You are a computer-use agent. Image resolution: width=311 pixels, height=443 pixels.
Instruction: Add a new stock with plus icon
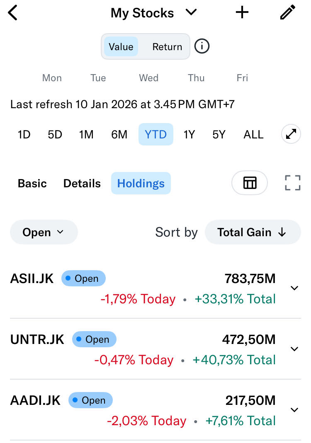[242, 12]
